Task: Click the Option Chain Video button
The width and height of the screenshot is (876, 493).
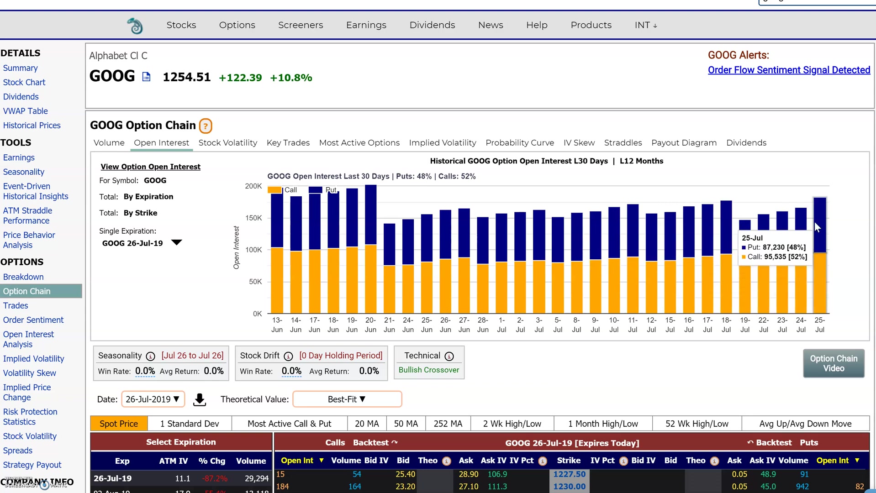Action: point(833,363)
